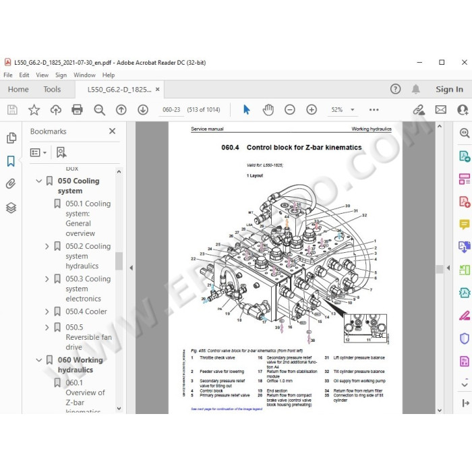The height and width of the screenshot is (472, 472).
Task: Open the zoom percentage dropdown
Action: click(x=352, y=110)
